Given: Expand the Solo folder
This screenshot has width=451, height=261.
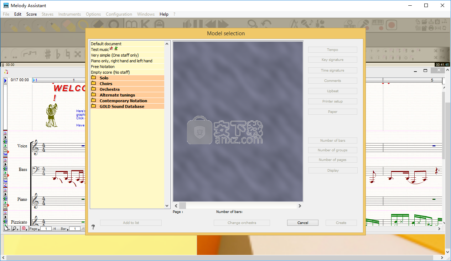Looking at the screenshot, I should [x=127, y=78].
